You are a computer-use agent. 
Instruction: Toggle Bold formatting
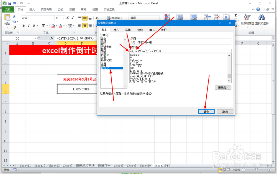coord(24,26)
